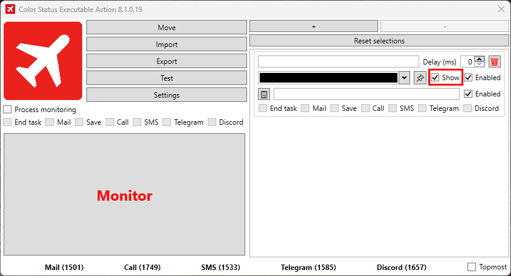Screen dimensions: 511x276
Task: Click the red trash delete icon
Action: [494, 61]
